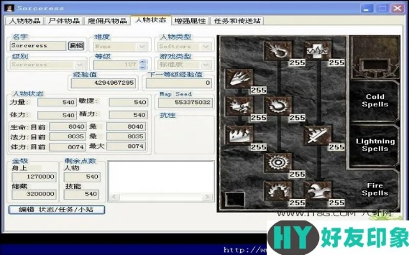Click the 体力 目前 field showing 8074
The image size is (409, 255).
coord(68,147)
